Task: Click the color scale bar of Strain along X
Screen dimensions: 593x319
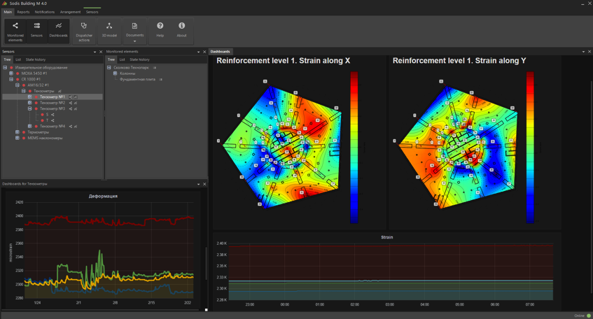Action: click(354, 147)
